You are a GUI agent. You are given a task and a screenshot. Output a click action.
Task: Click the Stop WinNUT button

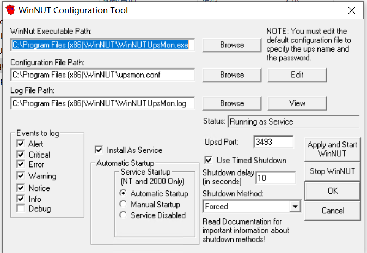[x=332, y=171]
